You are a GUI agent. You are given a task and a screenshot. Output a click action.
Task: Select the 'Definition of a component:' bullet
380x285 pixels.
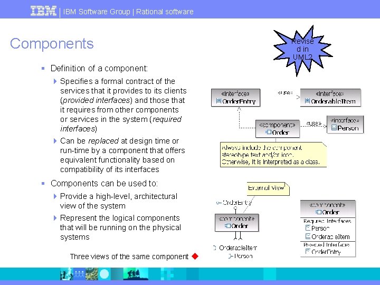click(99, 68)
